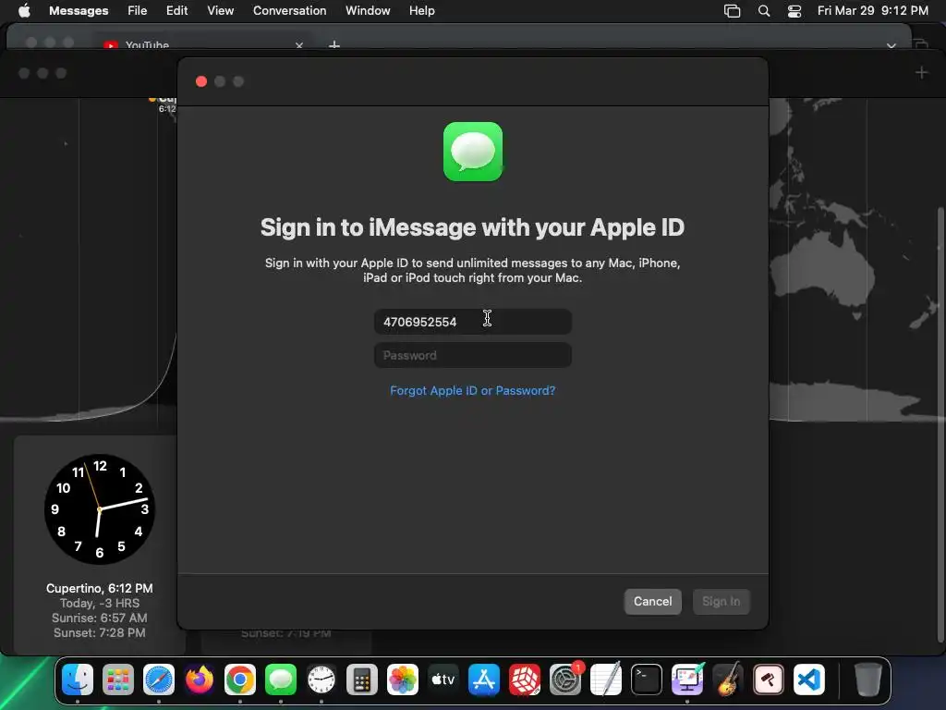The image size is (946, 710).
Task: Open the File menu
Action: pyautogui.click(x=137, y=10)
